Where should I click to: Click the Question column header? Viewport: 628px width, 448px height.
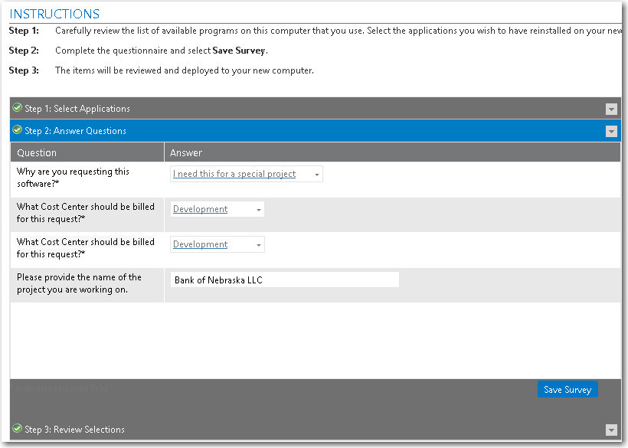pos(37,152)
